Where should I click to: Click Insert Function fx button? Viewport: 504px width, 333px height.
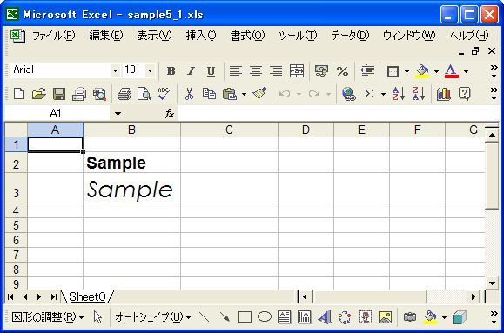point(170,113)
